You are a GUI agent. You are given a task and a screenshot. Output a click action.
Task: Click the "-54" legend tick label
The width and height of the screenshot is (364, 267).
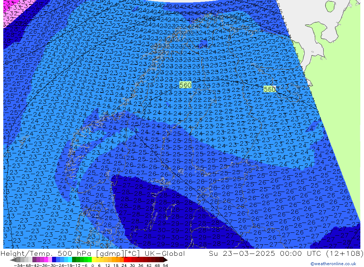click(18, 266)
